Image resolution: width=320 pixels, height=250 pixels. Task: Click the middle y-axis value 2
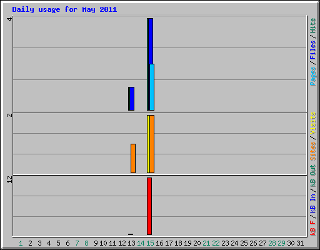pos(9,115)
